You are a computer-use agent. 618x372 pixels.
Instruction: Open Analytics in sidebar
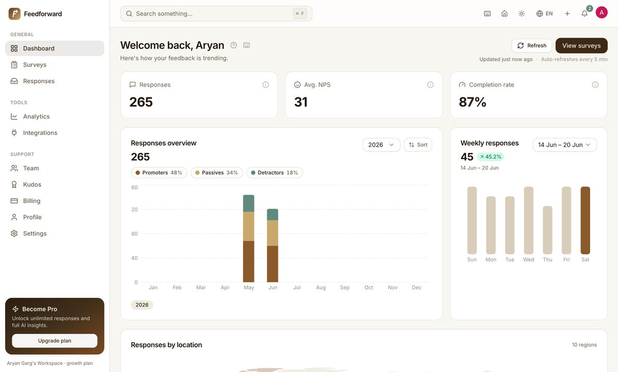coord(55,116)
